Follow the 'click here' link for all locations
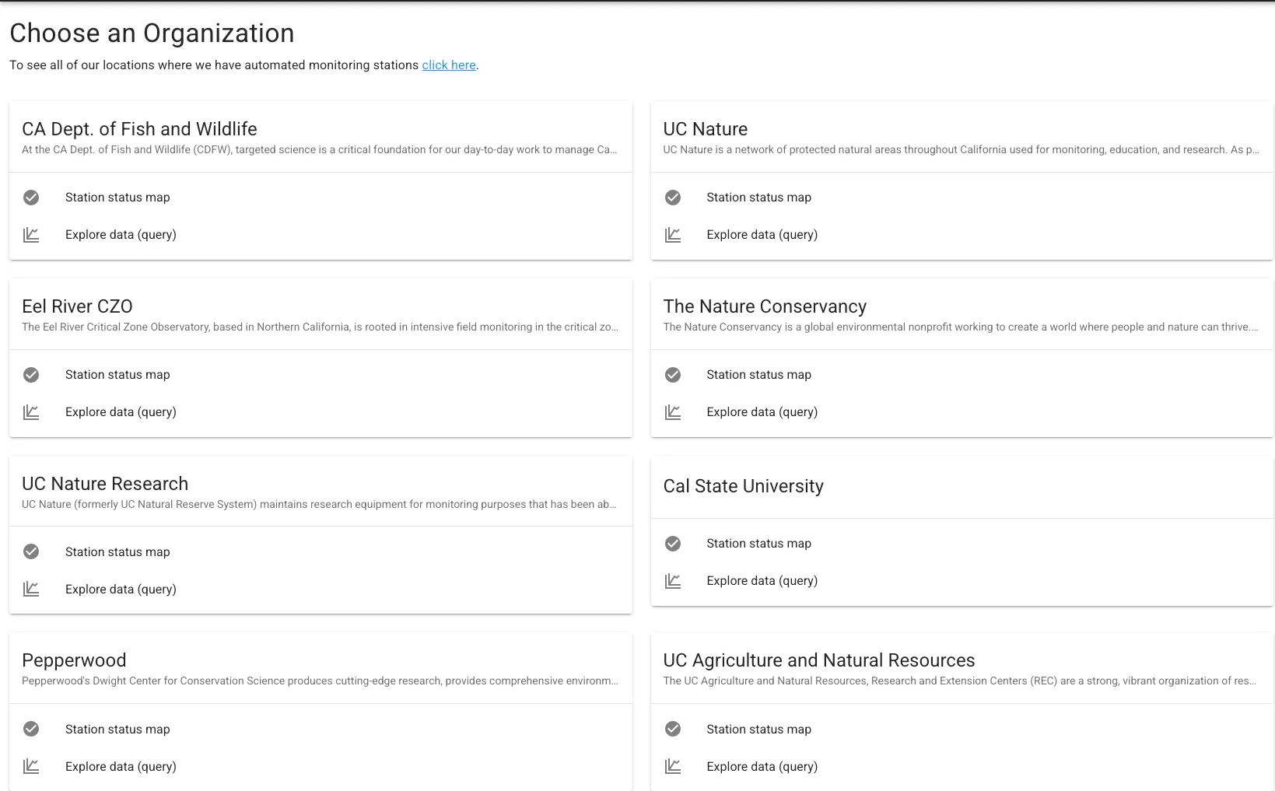The height and width of the screenshot is (791, 1275). click(449, 65)
